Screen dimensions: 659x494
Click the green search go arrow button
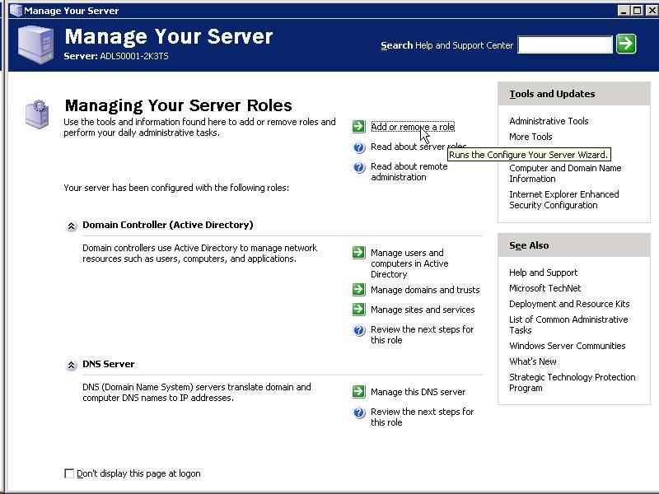pyautogui.click(x=626, y=44)
